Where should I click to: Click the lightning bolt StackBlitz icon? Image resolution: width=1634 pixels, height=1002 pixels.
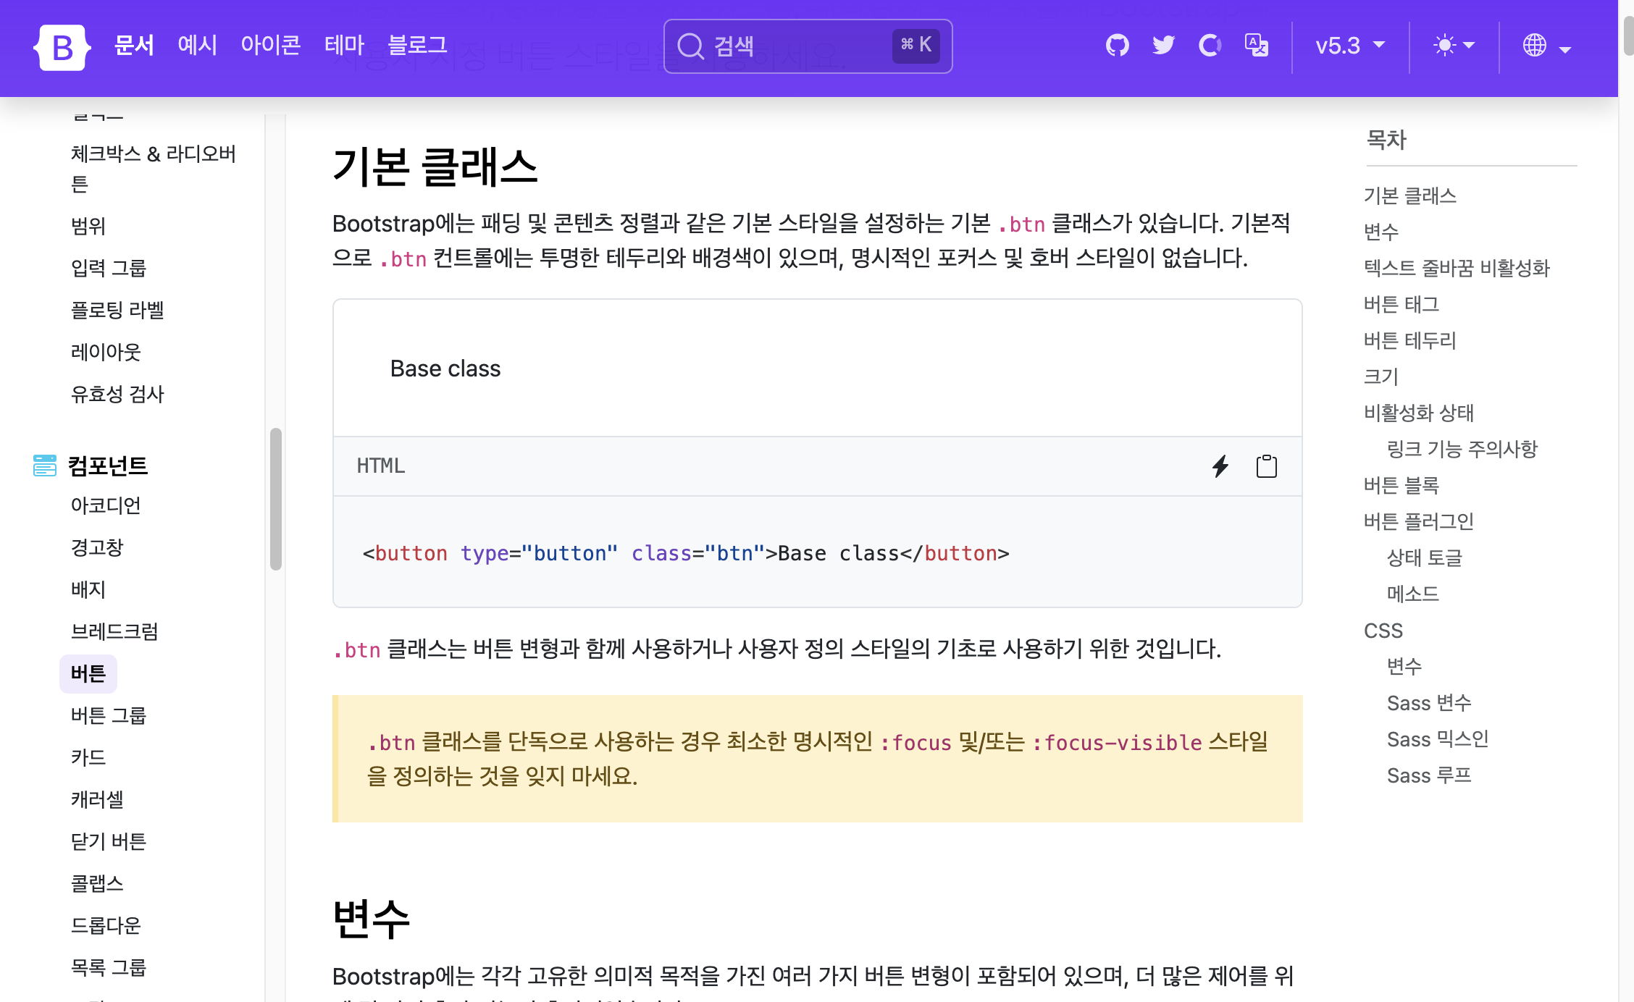click(x=1220, y=466)
